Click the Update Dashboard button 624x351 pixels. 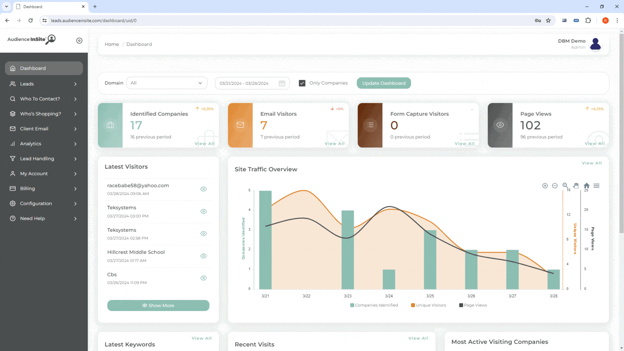coord(383,83)
